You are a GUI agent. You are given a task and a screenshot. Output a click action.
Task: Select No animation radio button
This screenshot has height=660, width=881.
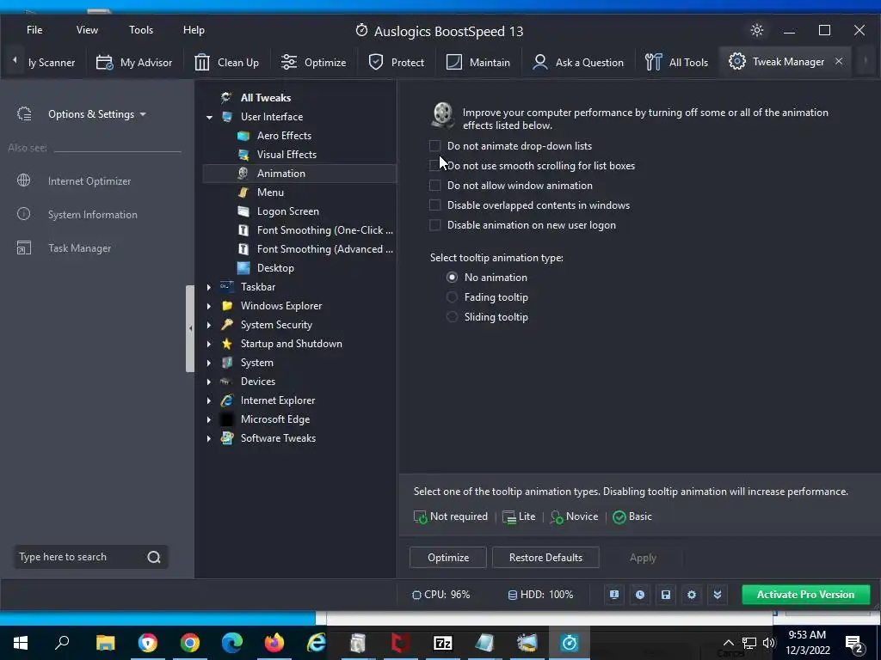452,278
